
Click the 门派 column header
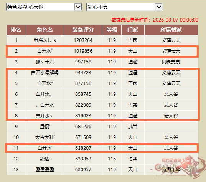(133, 30)
